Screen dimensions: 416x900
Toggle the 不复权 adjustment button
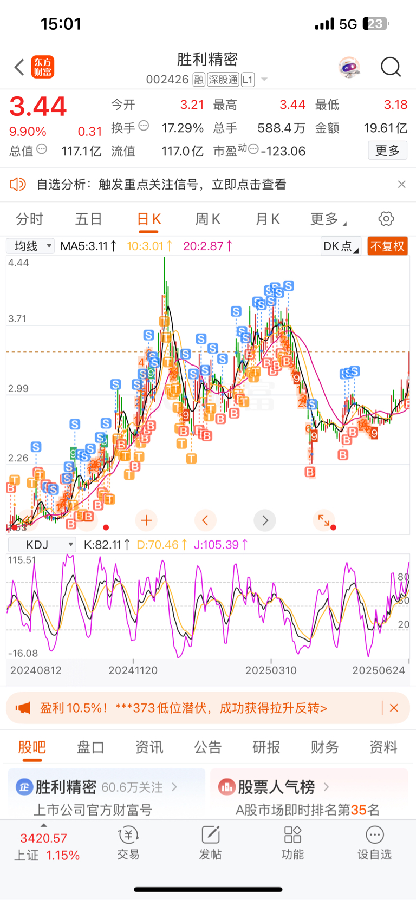click(387, 246)
